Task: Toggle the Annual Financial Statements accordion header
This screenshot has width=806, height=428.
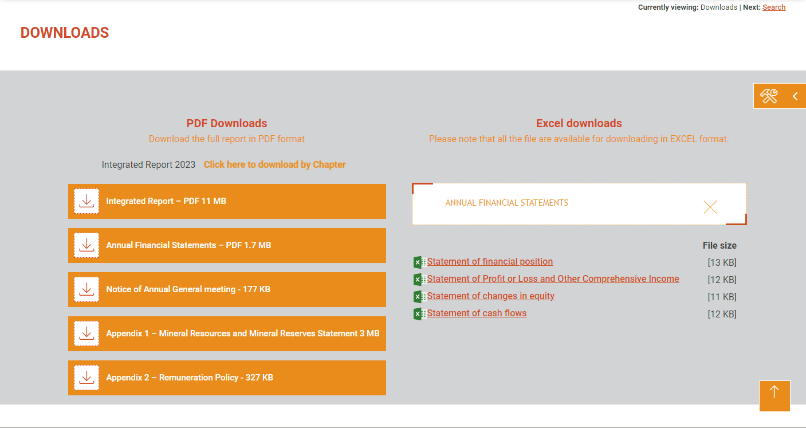Action: pos(579,204)
